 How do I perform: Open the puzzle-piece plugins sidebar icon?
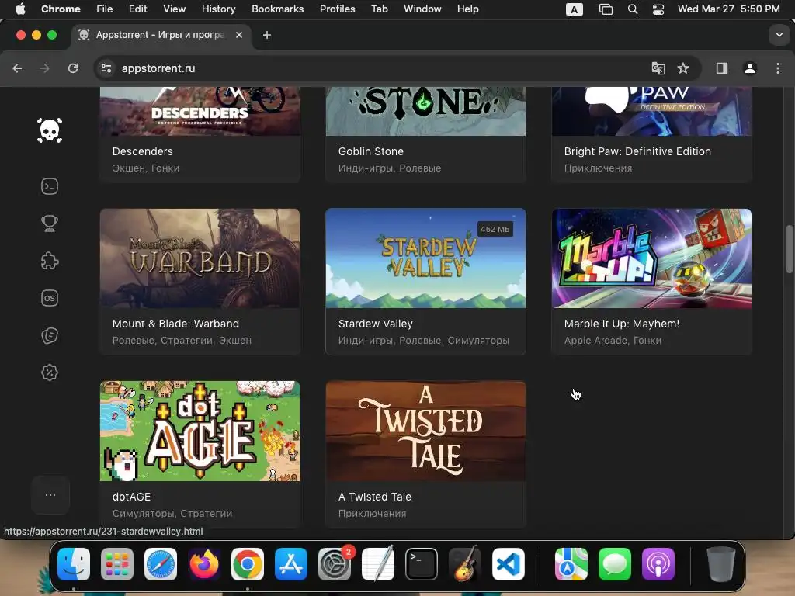50,261
